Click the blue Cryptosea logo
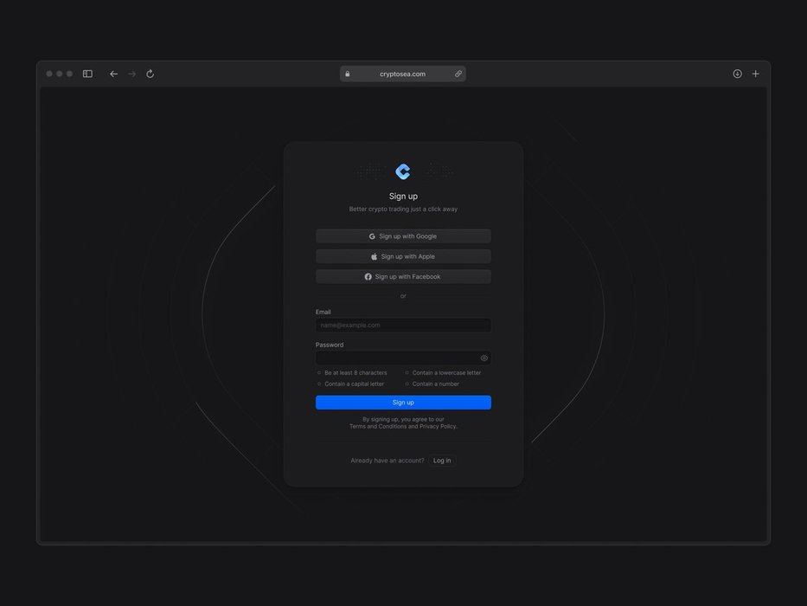The image size is (807, 606). coord(403,171)
